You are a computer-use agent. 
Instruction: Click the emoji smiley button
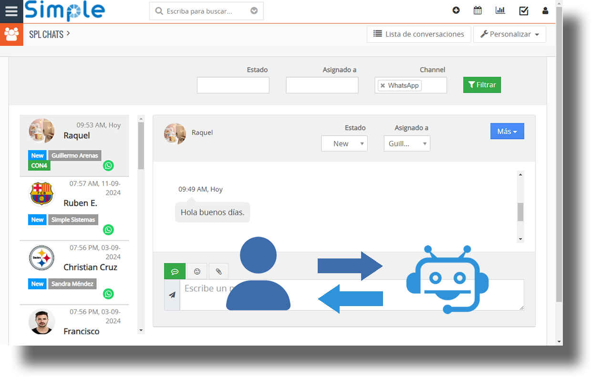click(x=197, y=271)
